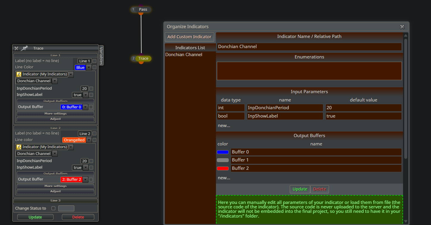431x225 pixels.
Task: Open Line 2 Indicator (My Indicators) dropdown
Action: [x=70, y=147]
